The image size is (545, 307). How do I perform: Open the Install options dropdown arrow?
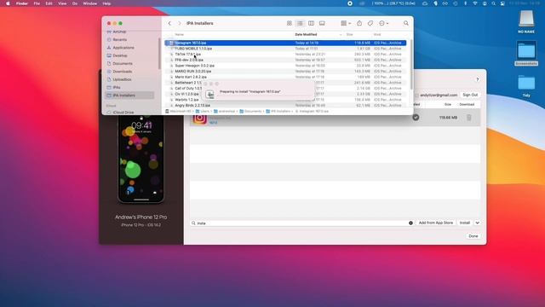[477, 223]
